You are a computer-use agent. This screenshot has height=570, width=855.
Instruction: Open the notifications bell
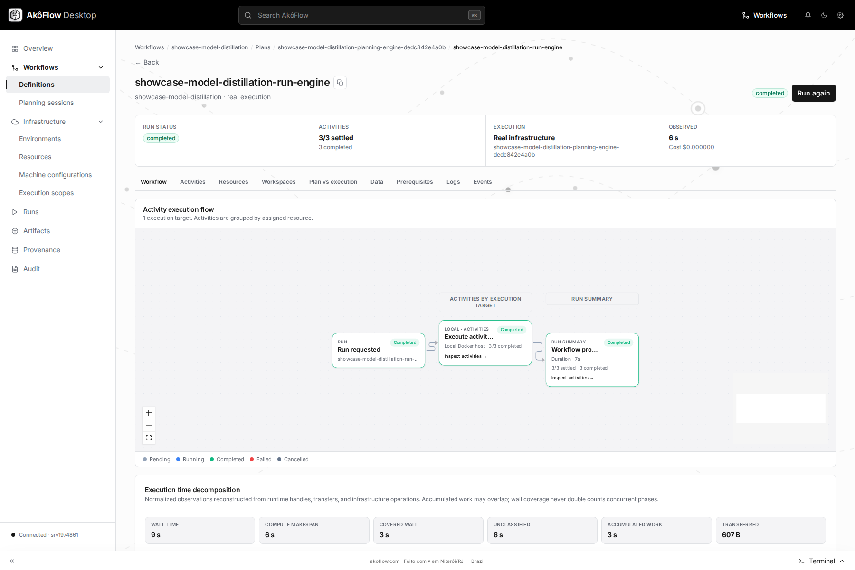808,15
